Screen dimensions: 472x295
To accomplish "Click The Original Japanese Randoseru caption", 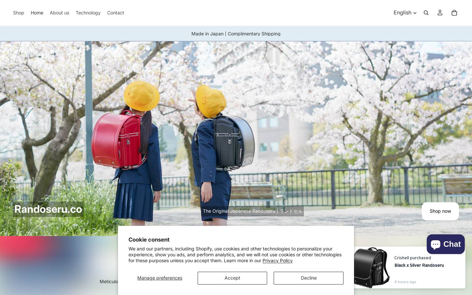I will 252,211.
